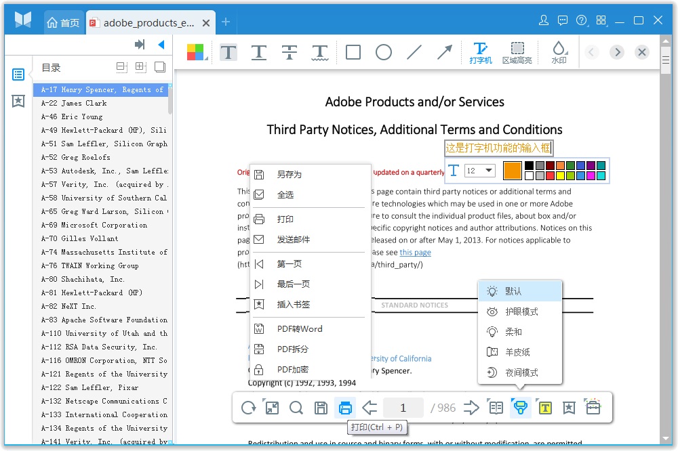
Task: Select PDF转Word in the context menu
Action: [x=300, y=328]
